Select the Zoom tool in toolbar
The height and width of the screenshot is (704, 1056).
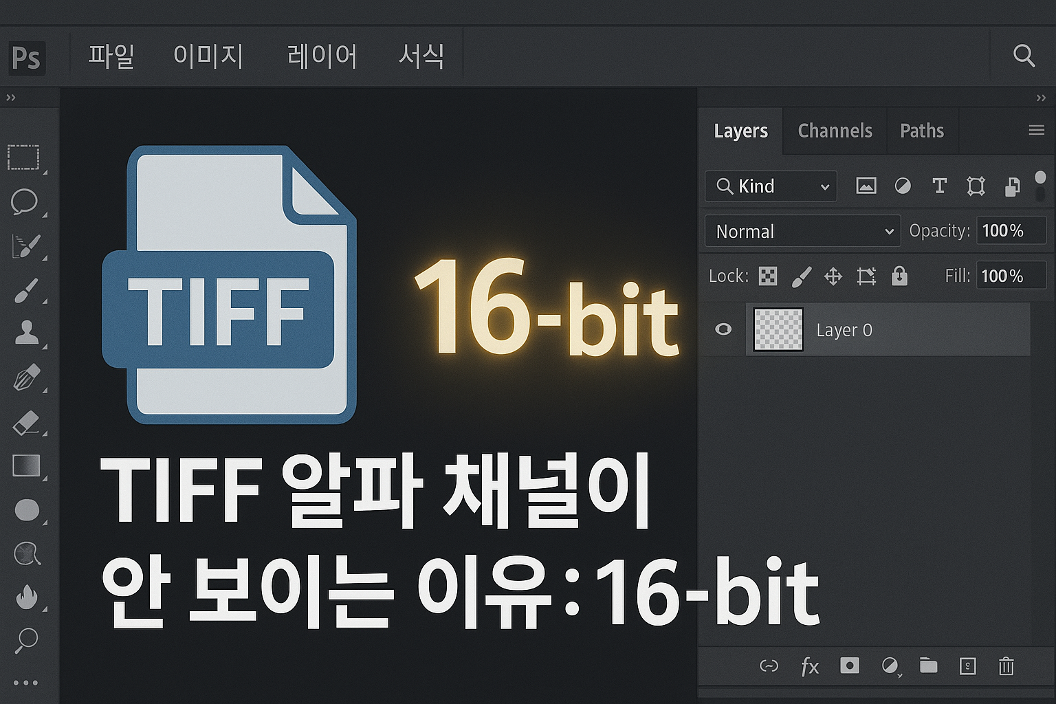tap(26, 640)
